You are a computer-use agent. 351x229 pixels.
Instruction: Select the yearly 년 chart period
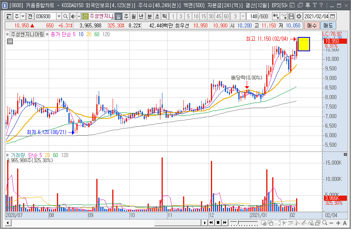point(141,16)
